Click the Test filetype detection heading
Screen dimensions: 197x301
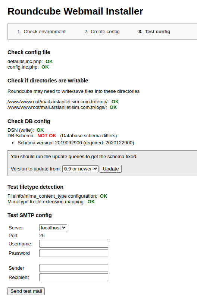[35, 187]
